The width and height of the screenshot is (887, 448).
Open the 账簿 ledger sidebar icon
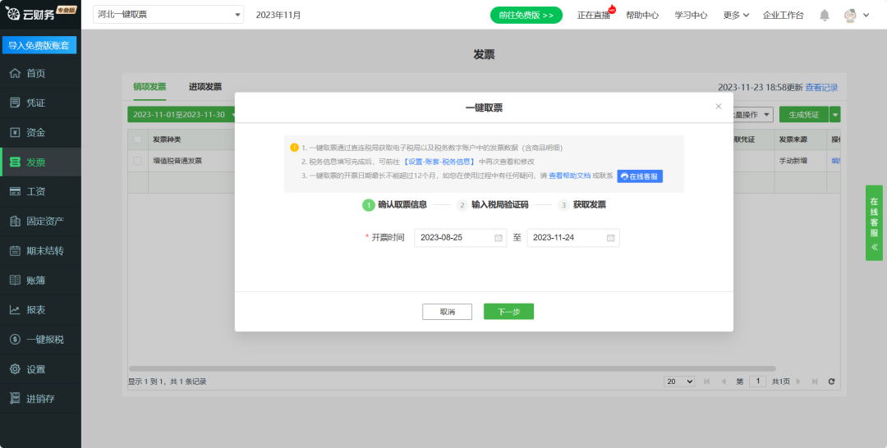(16, 281)
